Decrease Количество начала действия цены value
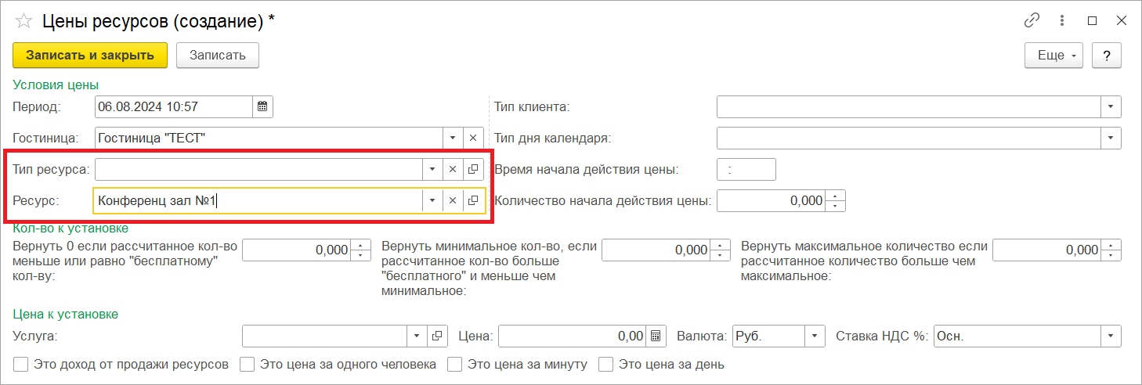 (837, 206)
